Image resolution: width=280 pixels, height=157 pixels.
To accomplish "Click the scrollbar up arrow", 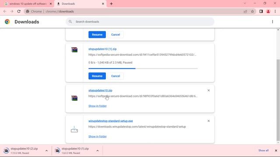I will 278,30.
